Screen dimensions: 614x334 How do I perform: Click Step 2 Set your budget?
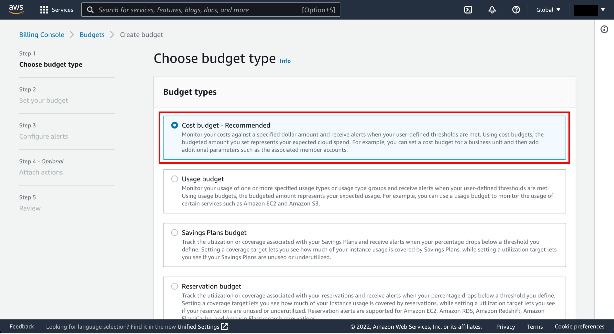pos(43,100)
